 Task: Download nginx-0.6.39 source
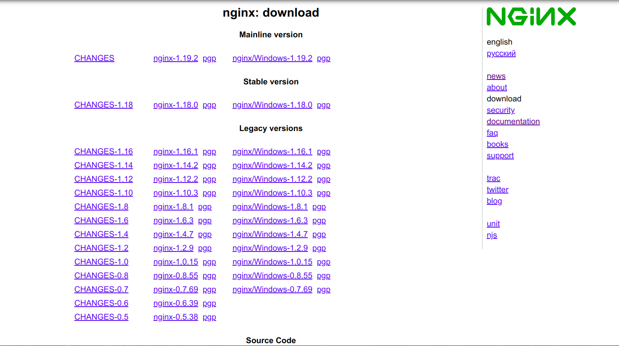point(176,303)
